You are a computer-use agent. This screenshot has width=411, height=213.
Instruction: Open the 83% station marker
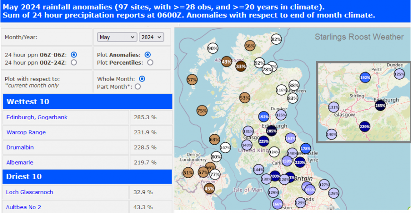[292, 98]
